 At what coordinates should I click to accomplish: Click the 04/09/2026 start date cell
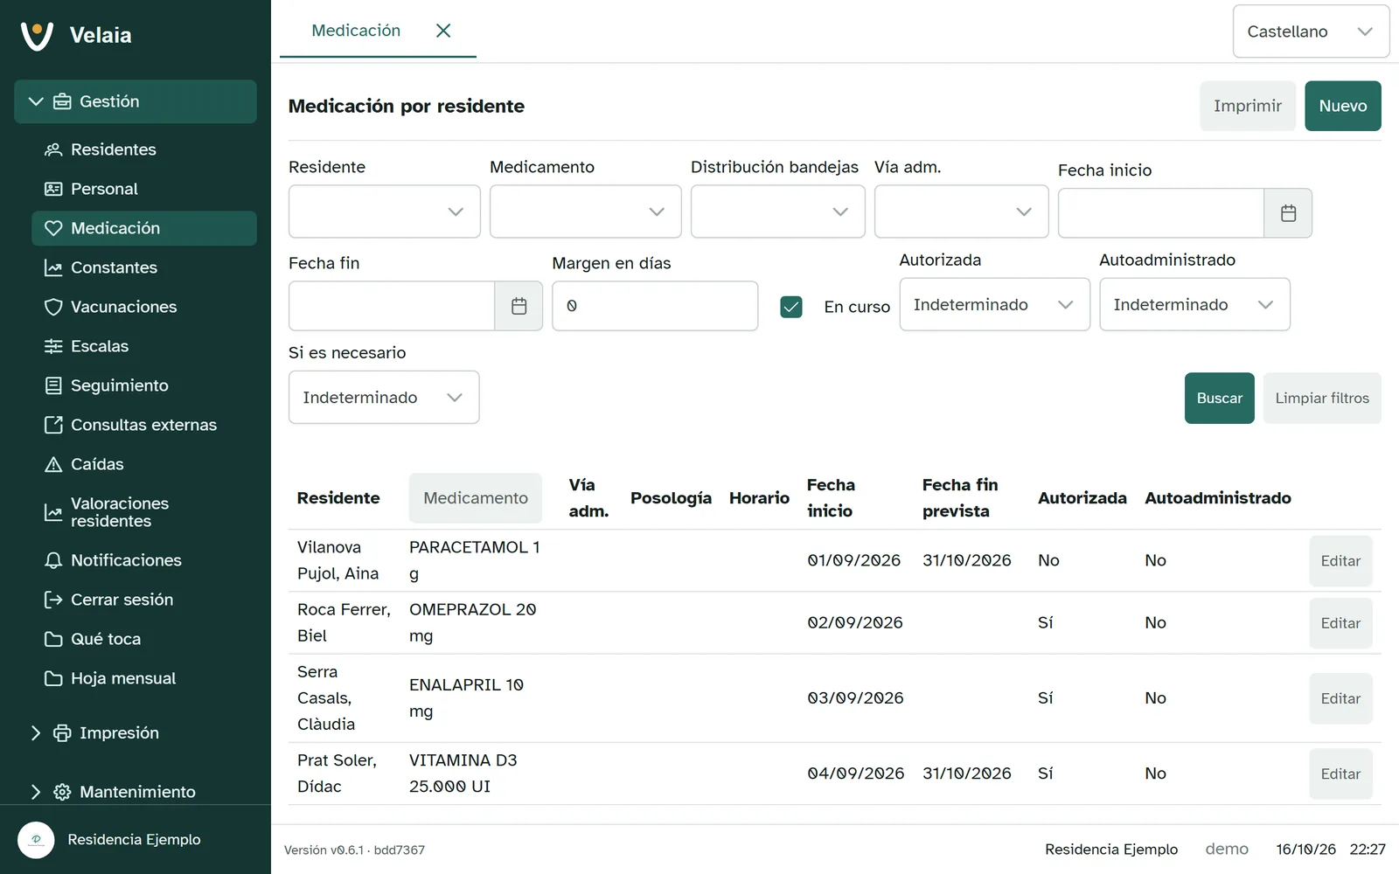click(856, 773)
